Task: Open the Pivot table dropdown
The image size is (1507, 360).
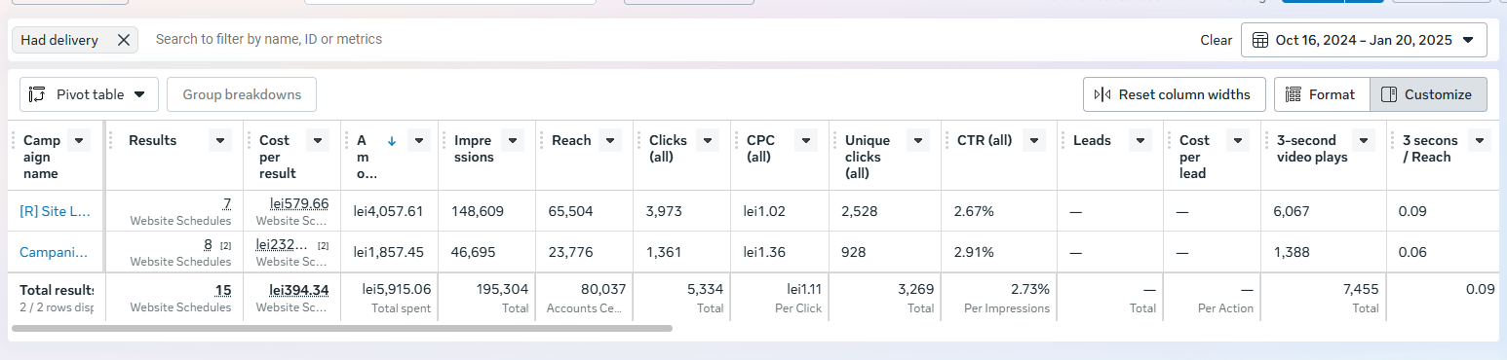Action: [x=89, y=94]
